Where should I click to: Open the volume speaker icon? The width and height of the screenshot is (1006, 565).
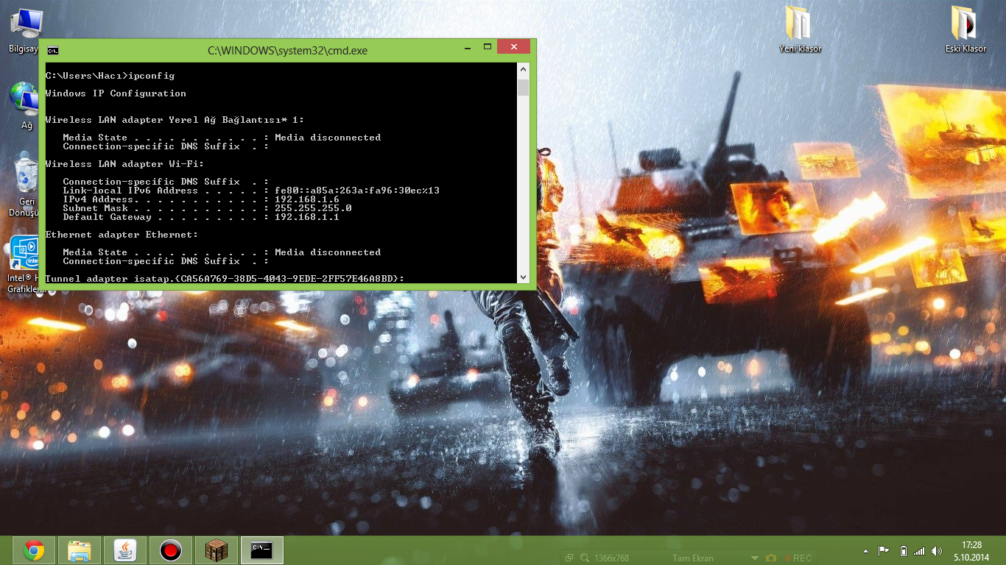[x=937, y=551]
